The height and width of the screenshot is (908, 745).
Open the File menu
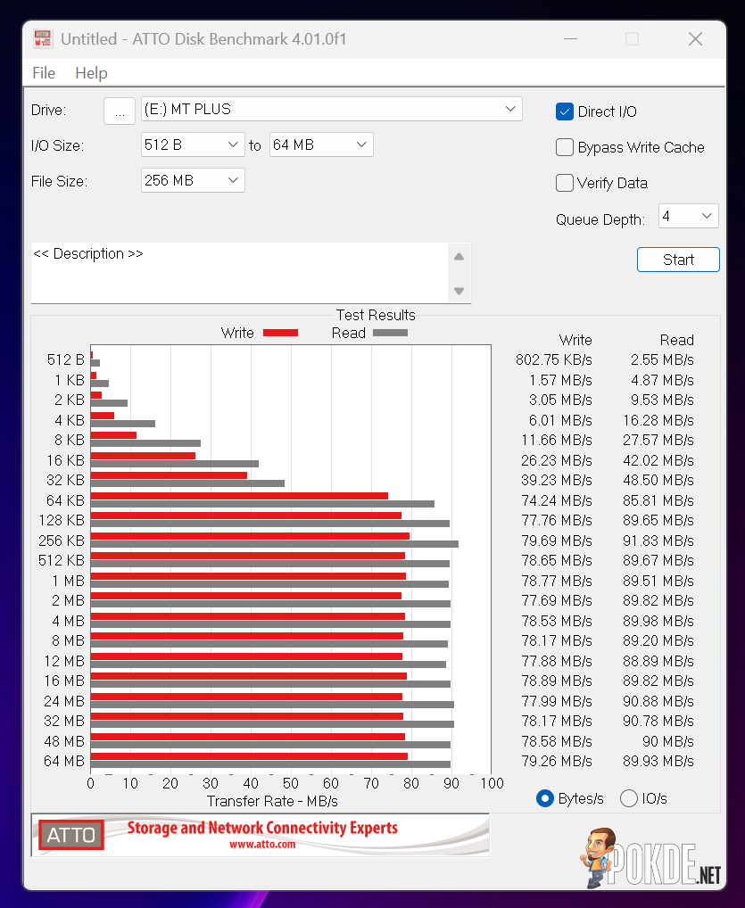tap(44, 73)
